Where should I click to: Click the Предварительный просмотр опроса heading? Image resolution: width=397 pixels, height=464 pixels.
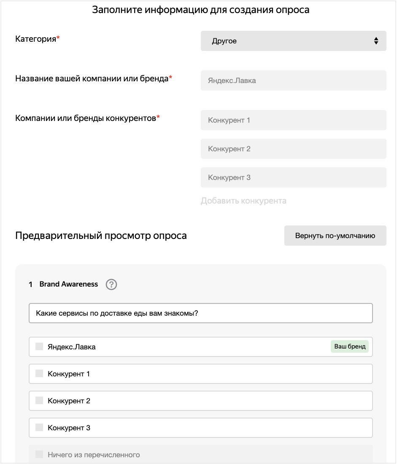(101, 236)
